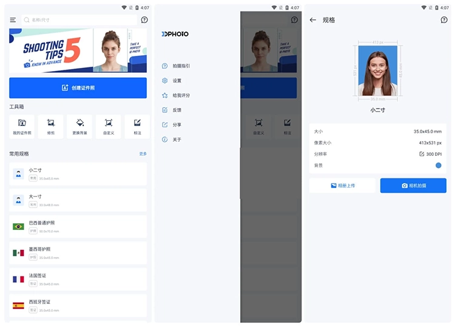Open 拍摄指引 in the side drawer
Image resolution: width=455 pixels, height=327 pixels.
[180, 66]
